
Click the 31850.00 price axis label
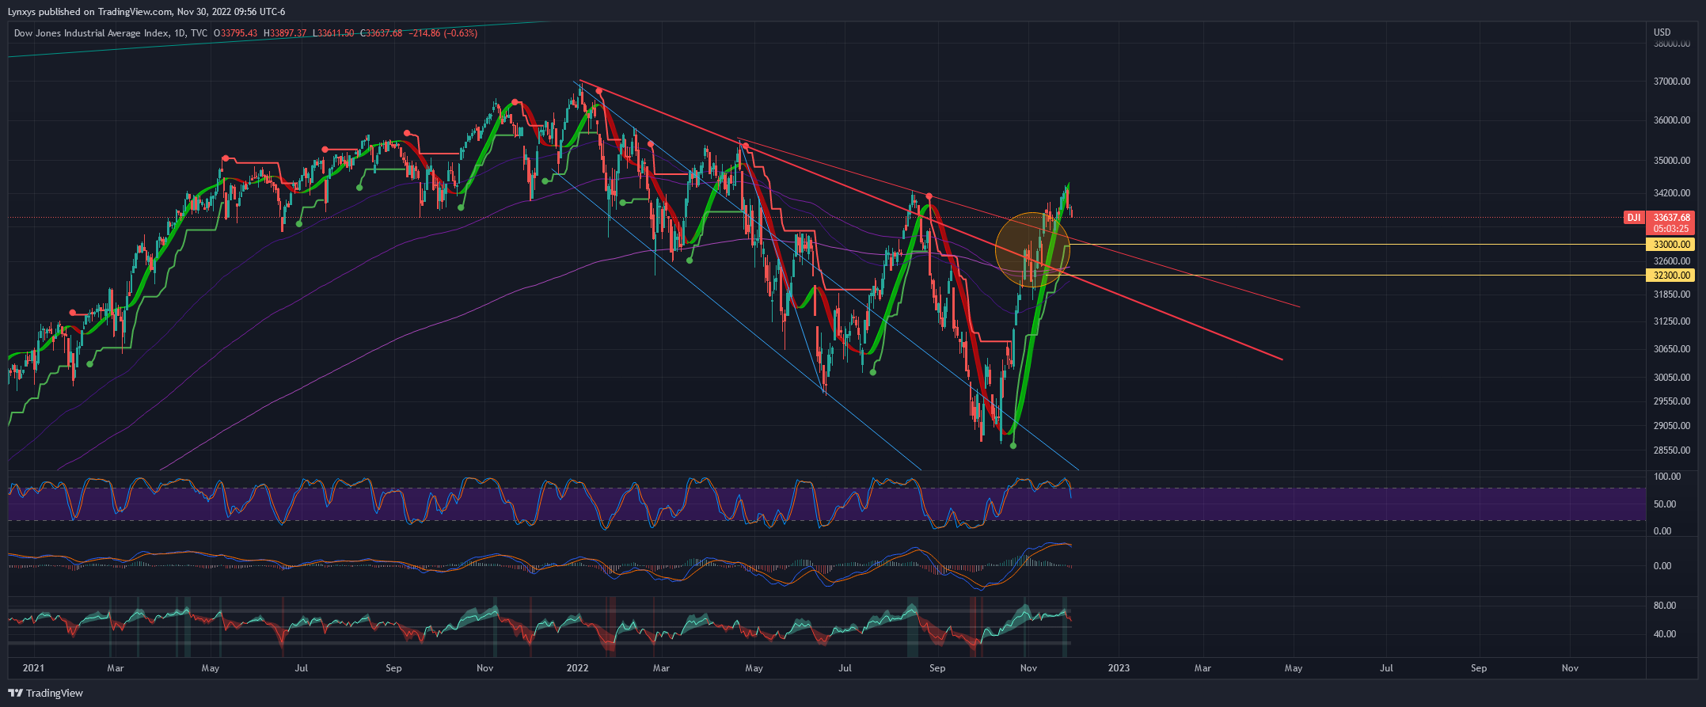(x=1672, y=295)
